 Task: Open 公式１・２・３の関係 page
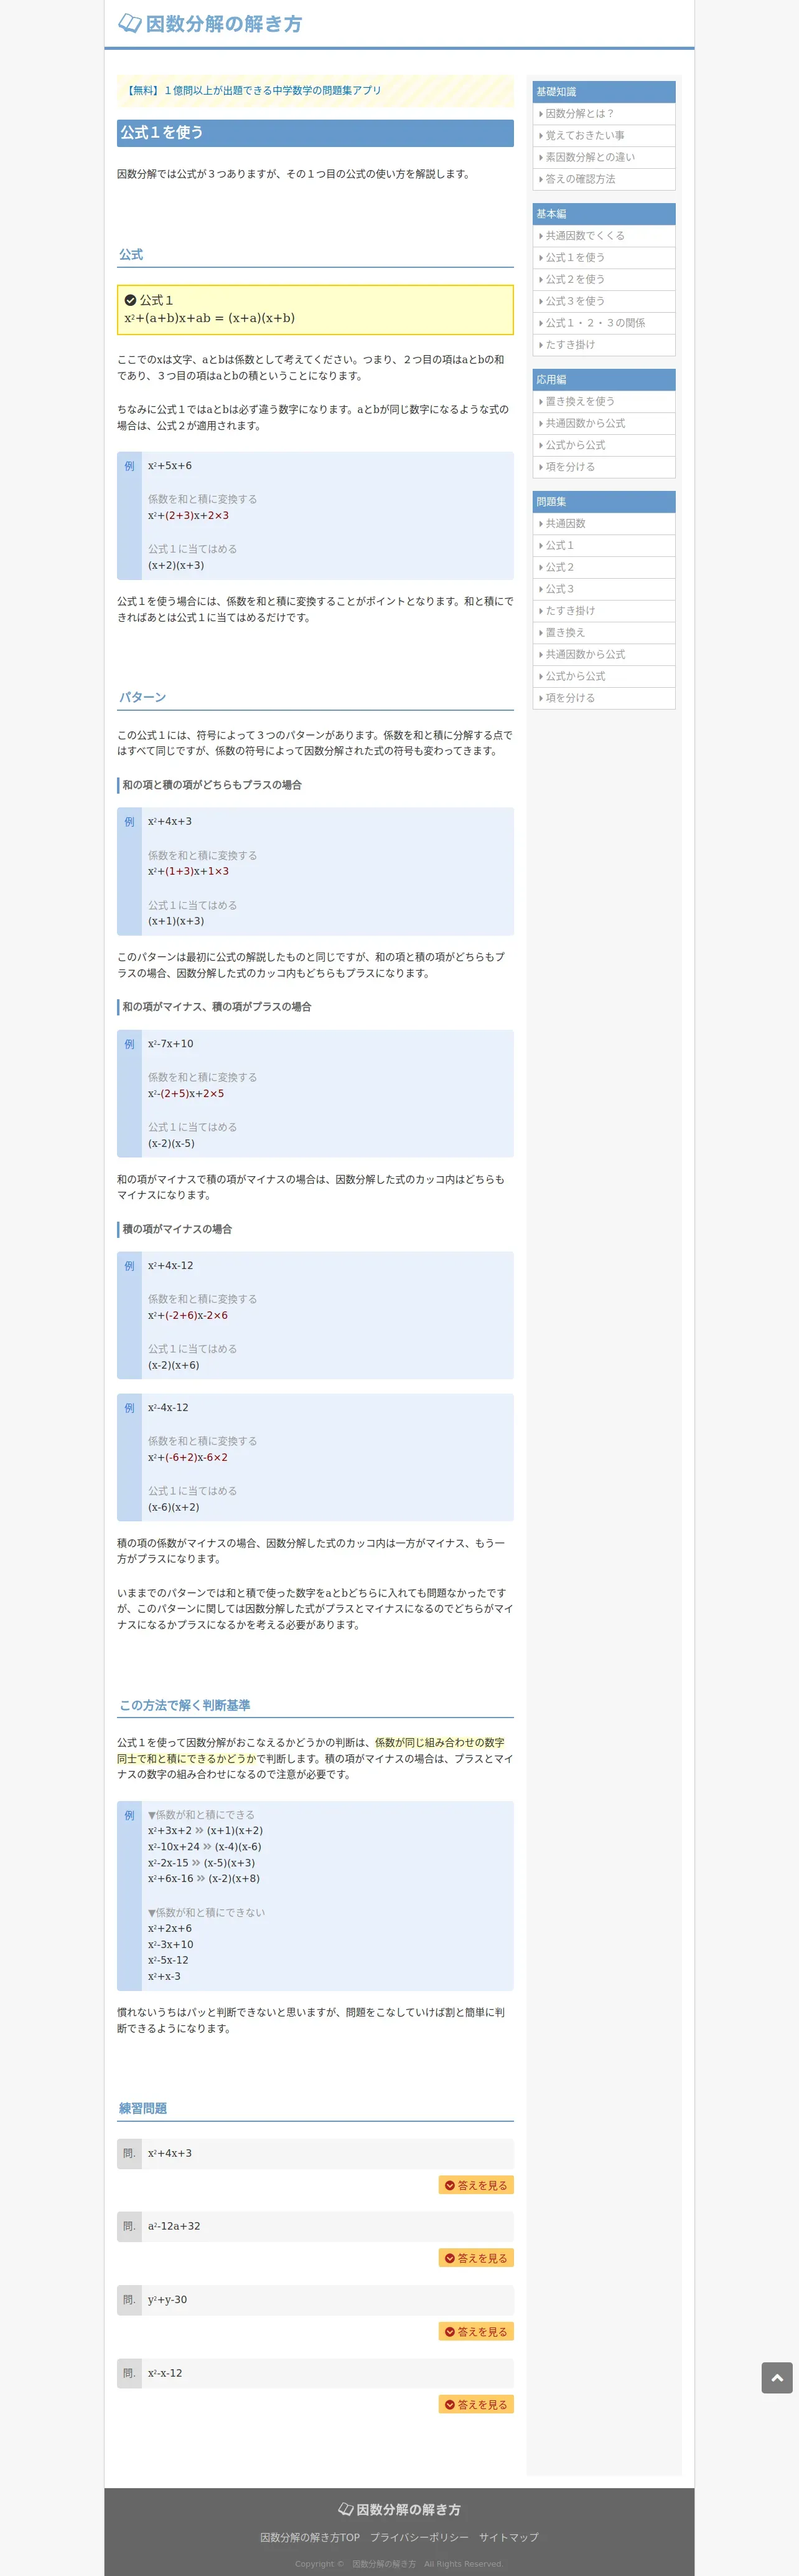(x=603, y=323)
